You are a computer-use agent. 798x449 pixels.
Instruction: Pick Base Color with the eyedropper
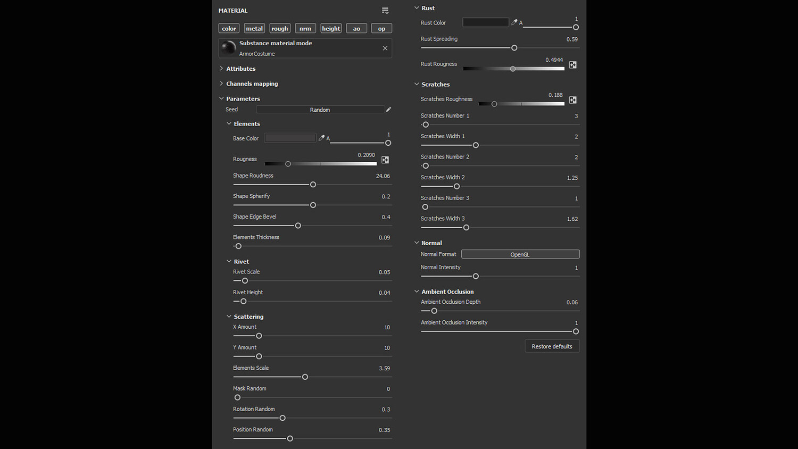[321, 138]
